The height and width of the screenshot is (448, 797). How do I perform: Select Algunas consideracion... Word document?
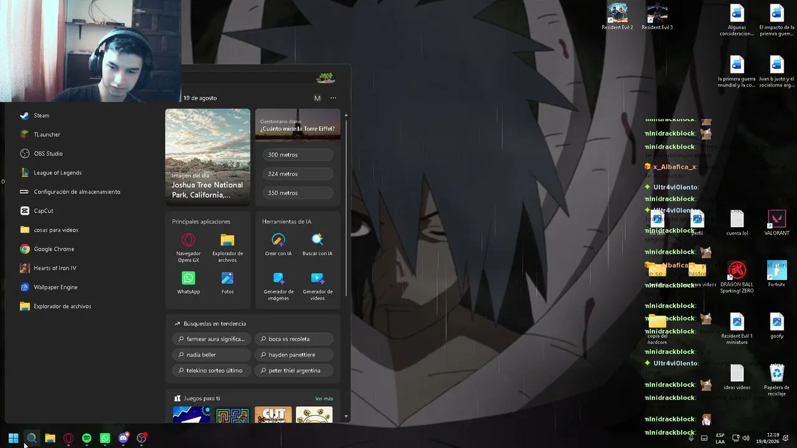(x=737, y=21)
